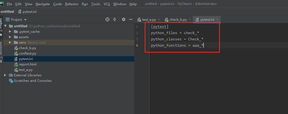Image resolution: width=288 pixels, height=114 pixels.
Task: Click the Collapse All icon in Project panel
Action: click(x=115, y=19)
